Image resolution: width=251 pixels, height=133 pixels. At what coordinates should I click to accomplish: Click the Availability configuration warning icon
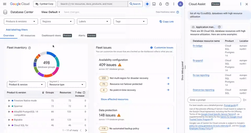(119, 65)
